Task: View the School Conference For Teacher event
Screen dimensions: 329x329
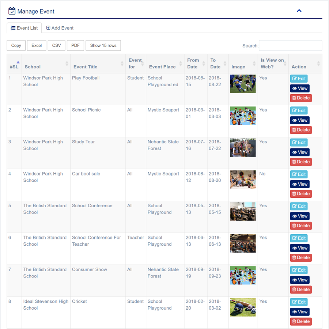Action: 300,248
